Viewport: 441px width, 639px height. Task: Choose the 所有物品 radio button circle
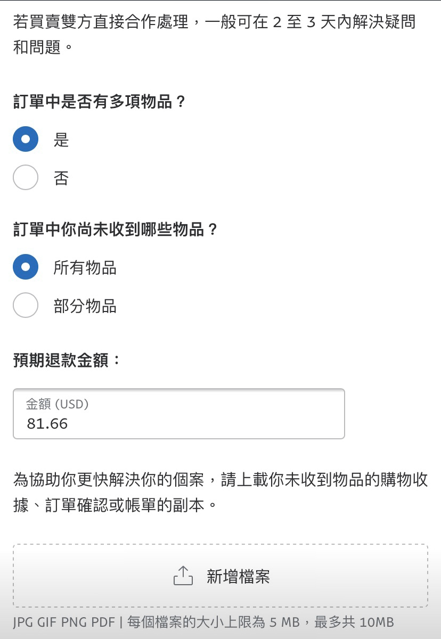tap(26, 267)
